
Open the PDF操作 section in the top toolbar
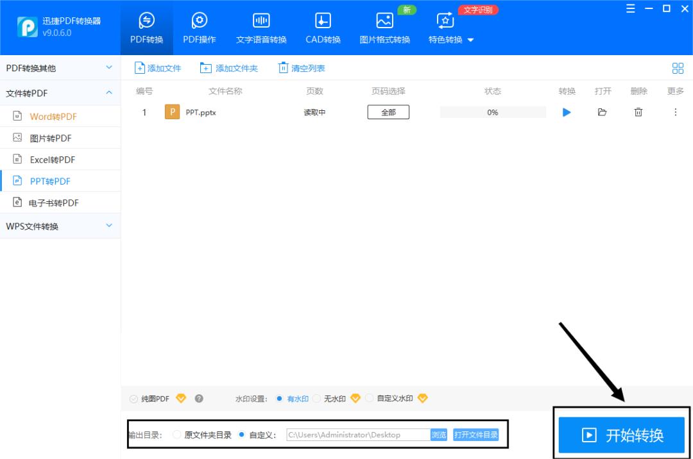pyautogui.click(x=200, y=27)
